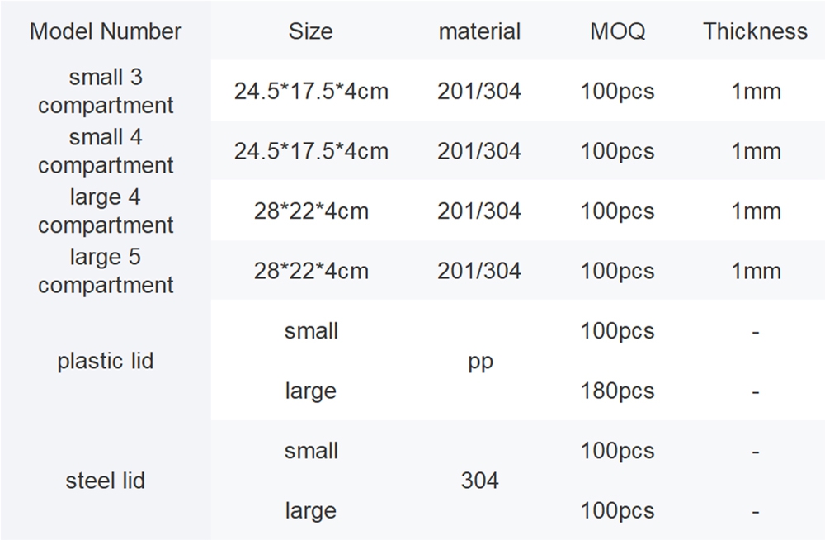Select the large 4 compartment model cell

106,211
